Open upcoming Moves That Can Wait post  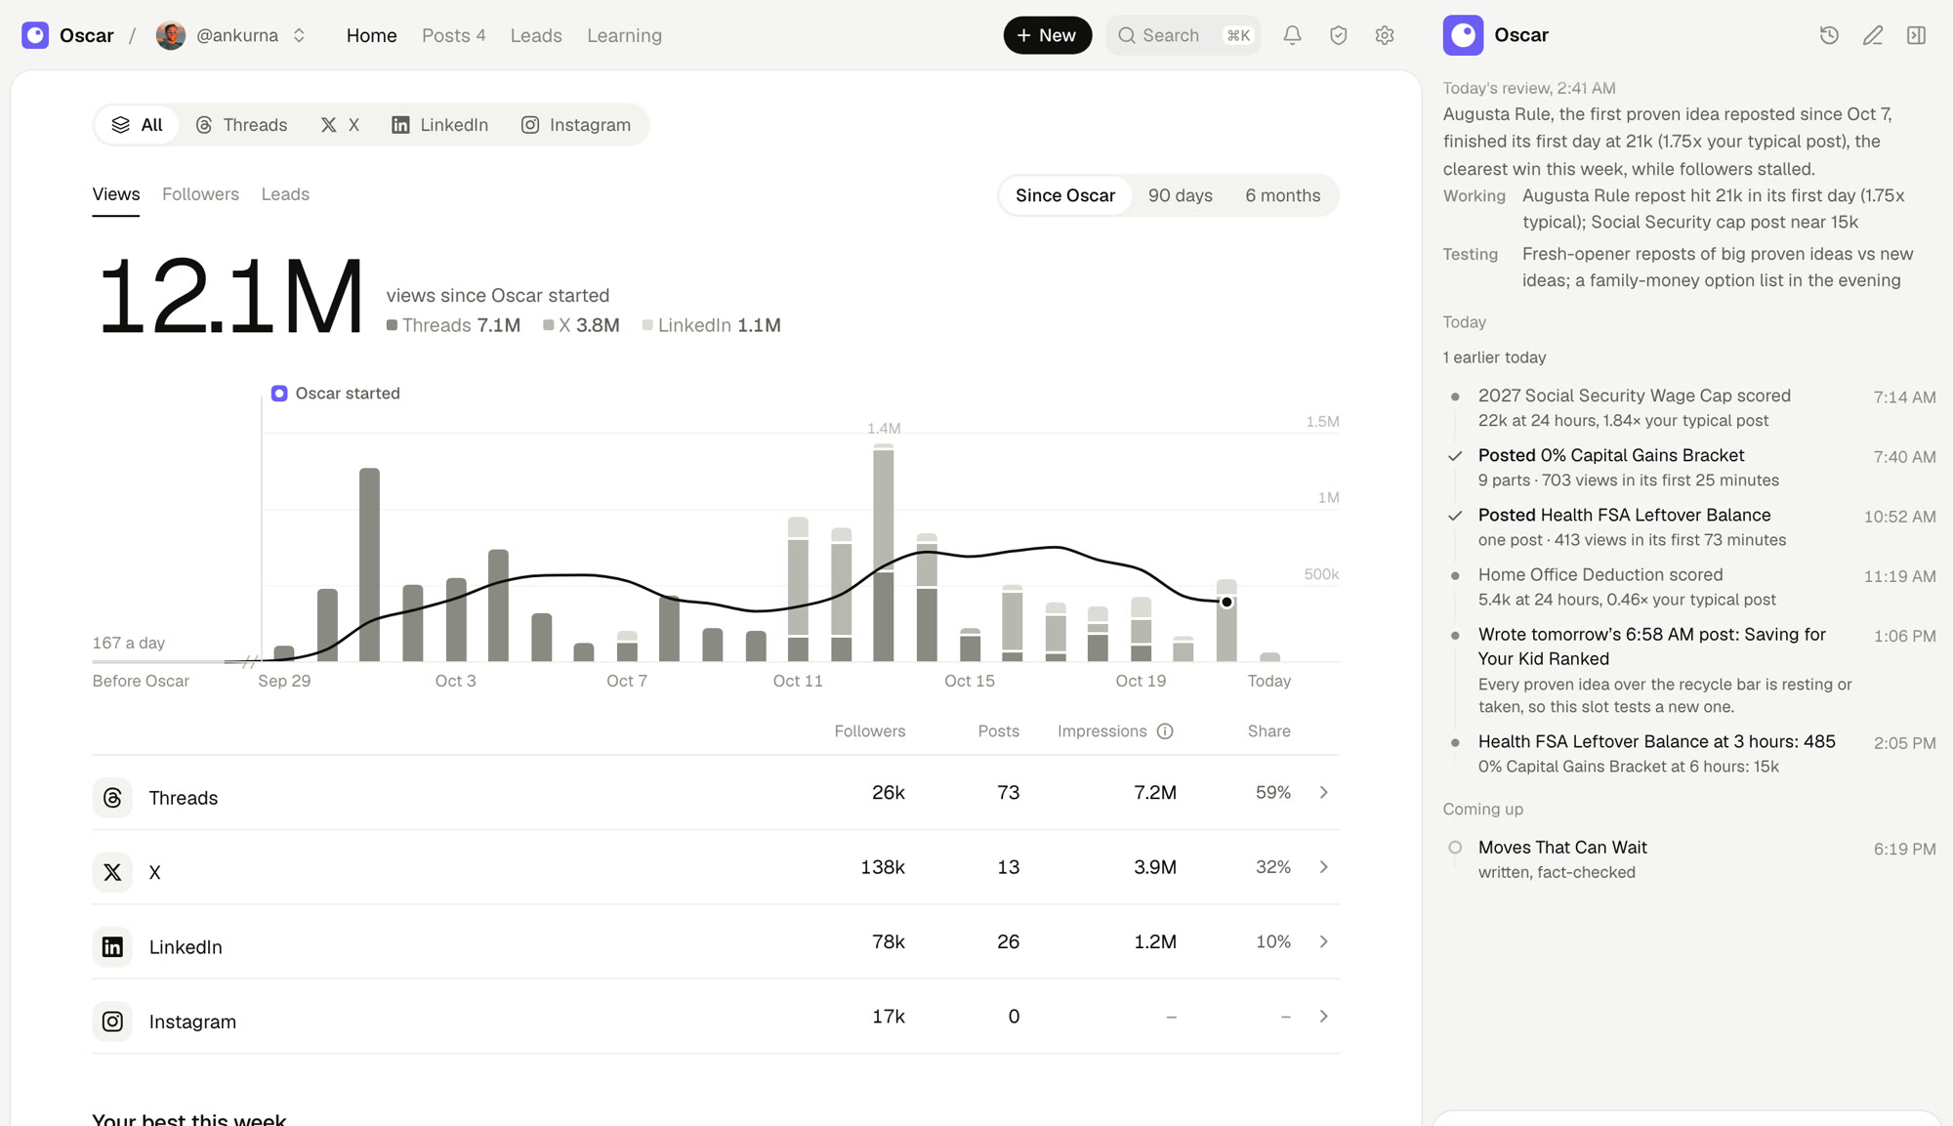click(x=1689, y=859)
